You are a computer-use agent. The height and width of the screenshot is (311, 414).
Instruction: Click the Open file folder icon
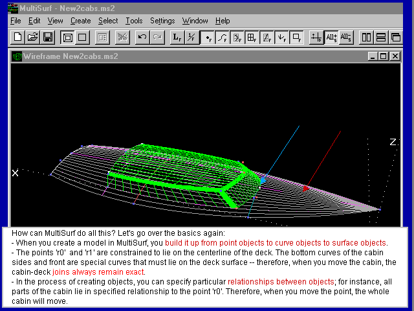point(32,38)
